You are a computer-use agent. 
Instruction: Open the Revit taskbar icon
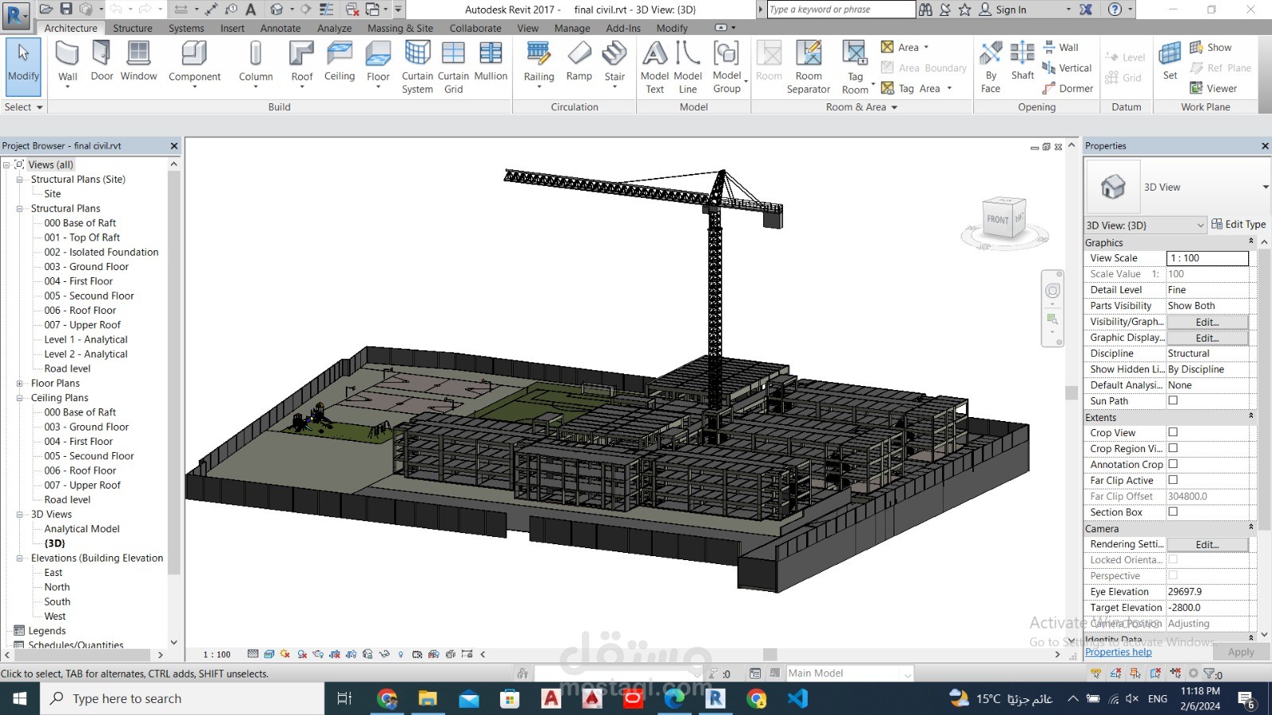pos(715,698)
